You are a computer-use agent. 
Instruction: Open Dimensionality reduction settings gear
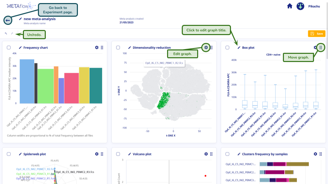(x=206, y=48)
